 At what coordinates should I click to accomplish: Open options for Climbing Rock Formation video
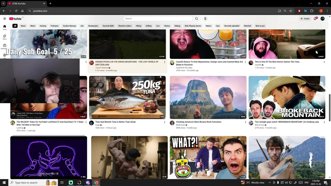tap(245, 122)
